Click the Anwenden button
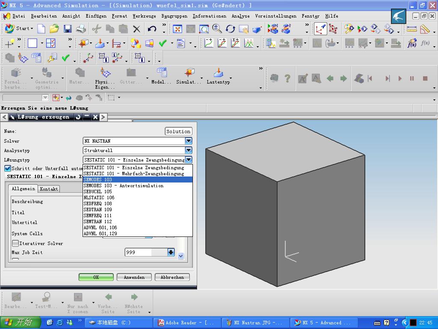 pyautogui.click(x=134, y=277)
